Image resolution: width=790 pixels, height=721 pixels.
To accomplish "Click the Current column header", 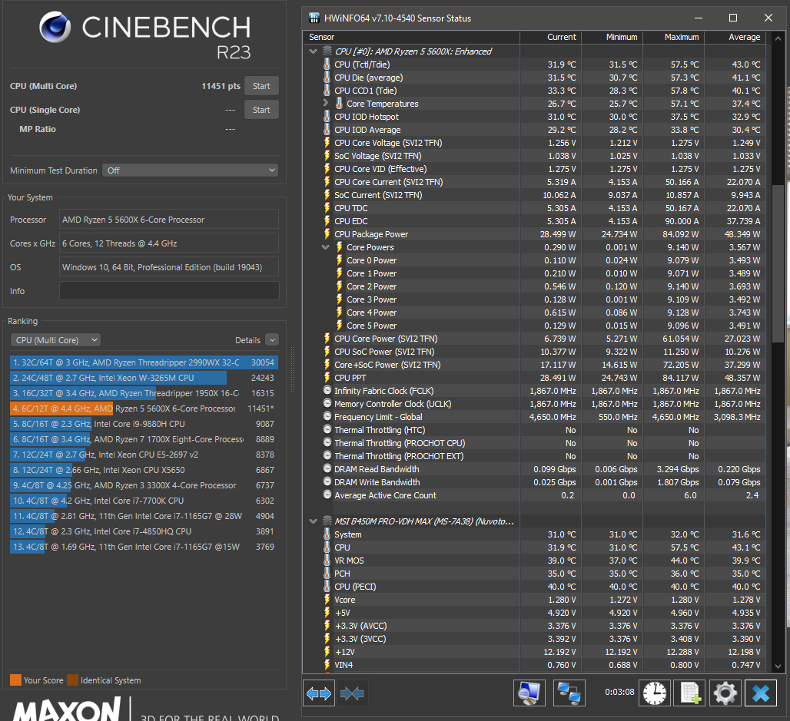I will pos(551,37).
